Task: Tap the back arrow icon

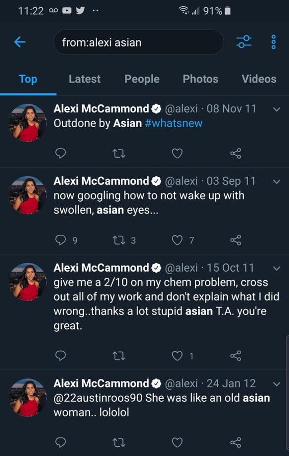Action: coord(20,42)
